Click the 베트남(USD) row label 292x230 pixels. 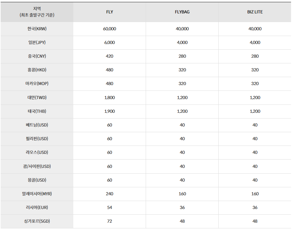[37, 125]
